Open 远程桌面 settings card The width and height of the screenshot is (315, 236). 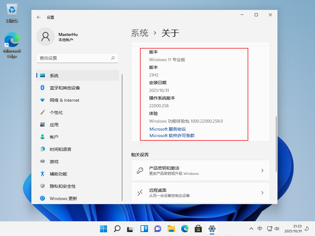click(201, 193)
